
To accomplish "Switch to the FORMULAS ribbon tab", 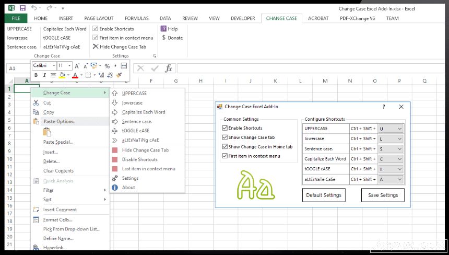I will [x=137, y=18].
